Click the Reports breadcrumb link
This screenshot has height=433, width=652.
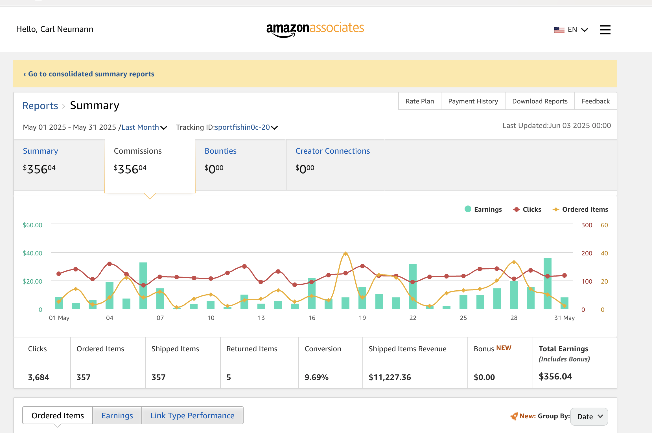pyautogui.click(x=40, y=106)
